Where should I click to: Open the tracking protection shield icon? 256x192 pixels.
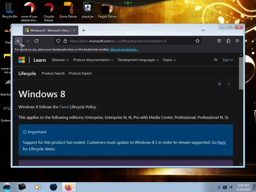point(58,41)
